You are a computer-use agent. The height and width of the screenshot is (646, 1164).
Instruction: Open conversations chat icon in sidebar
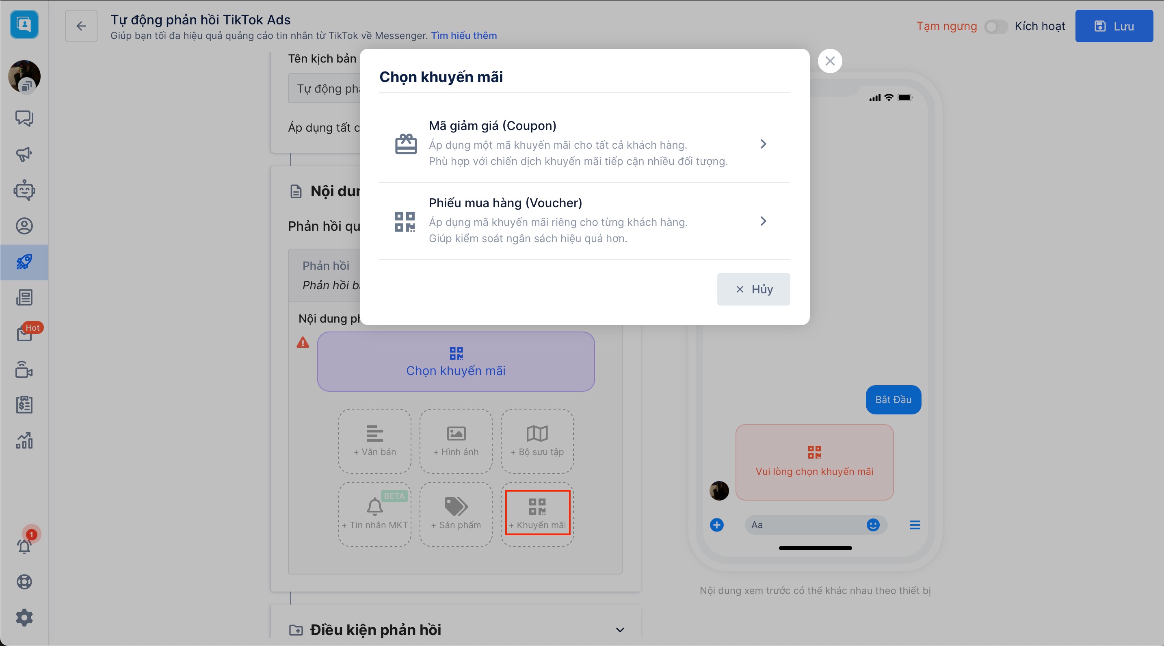(24, 118)
